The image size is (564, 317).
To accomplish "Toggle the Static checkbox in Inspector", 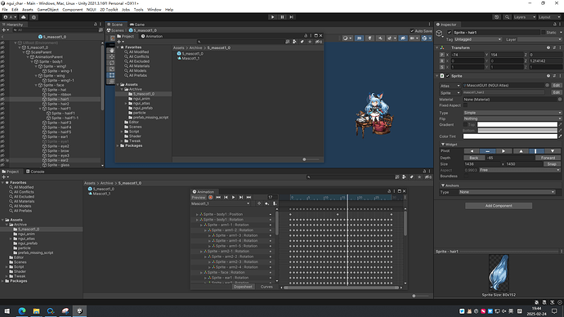I will (543, 33).
